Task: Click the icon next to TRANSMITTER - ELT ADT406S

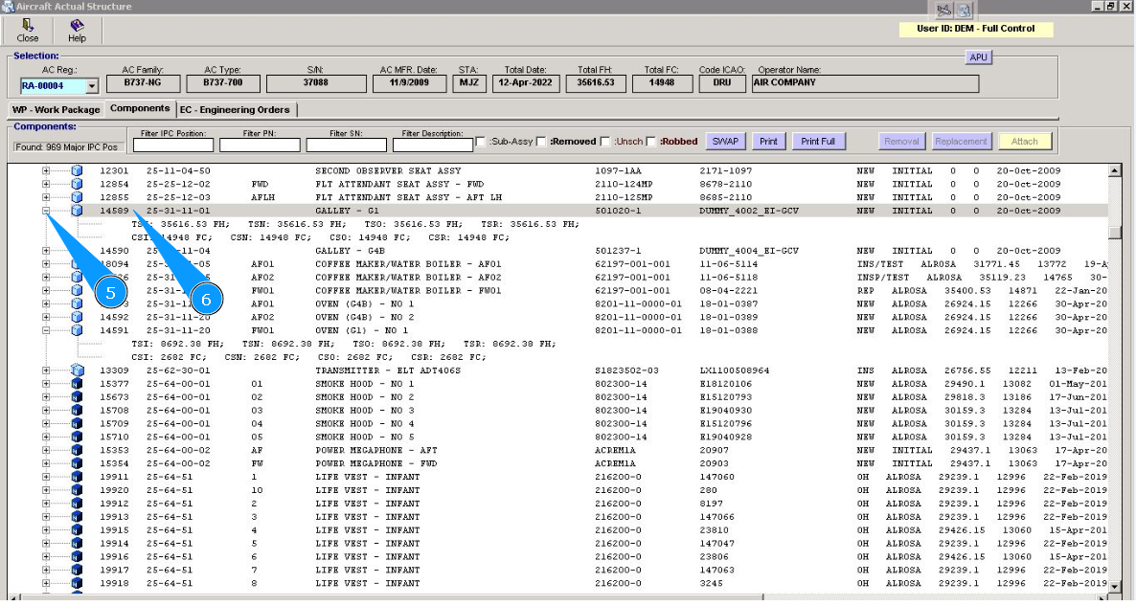Action: click(78, 370)
